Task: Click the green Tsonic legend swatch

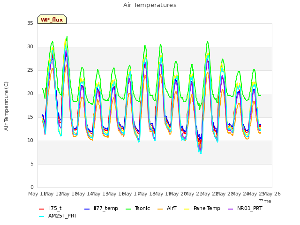Action: pyautogui.click(x=128, y=209)
